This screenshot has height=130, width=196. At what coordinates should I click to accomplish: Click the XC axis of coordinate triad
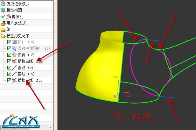tap(125, 92)
